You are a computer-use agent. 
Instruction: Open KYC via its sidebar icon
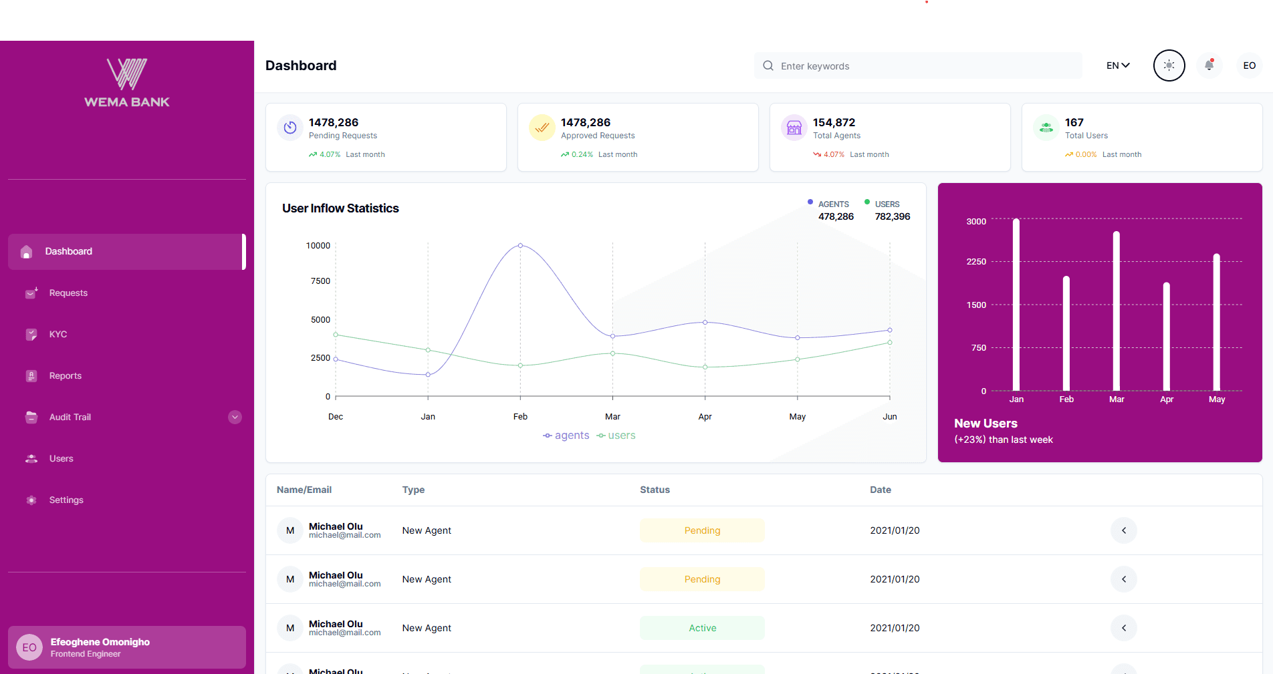tap(31, 334)
